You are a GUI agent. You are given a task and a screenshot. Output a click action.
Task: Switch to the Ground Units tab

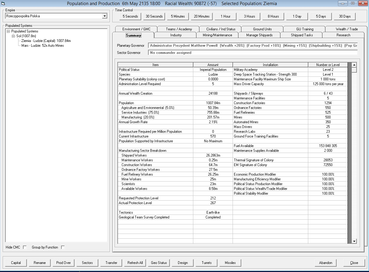pos(262,29)
